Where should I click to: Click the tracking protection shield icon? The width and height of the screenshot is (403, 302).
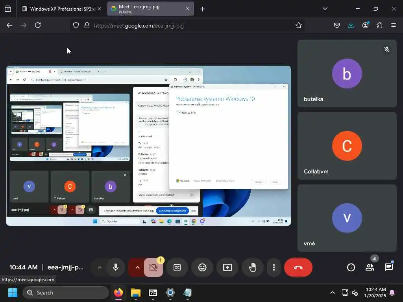pos(76,26)
